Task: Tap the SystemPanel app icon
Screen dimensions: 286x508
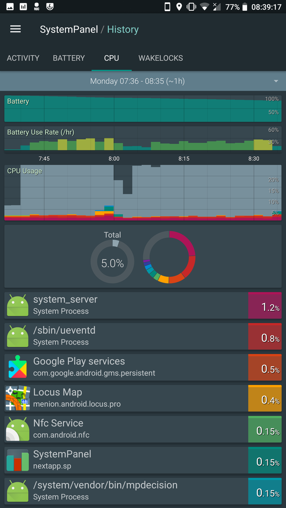Action: coord(18,460)
